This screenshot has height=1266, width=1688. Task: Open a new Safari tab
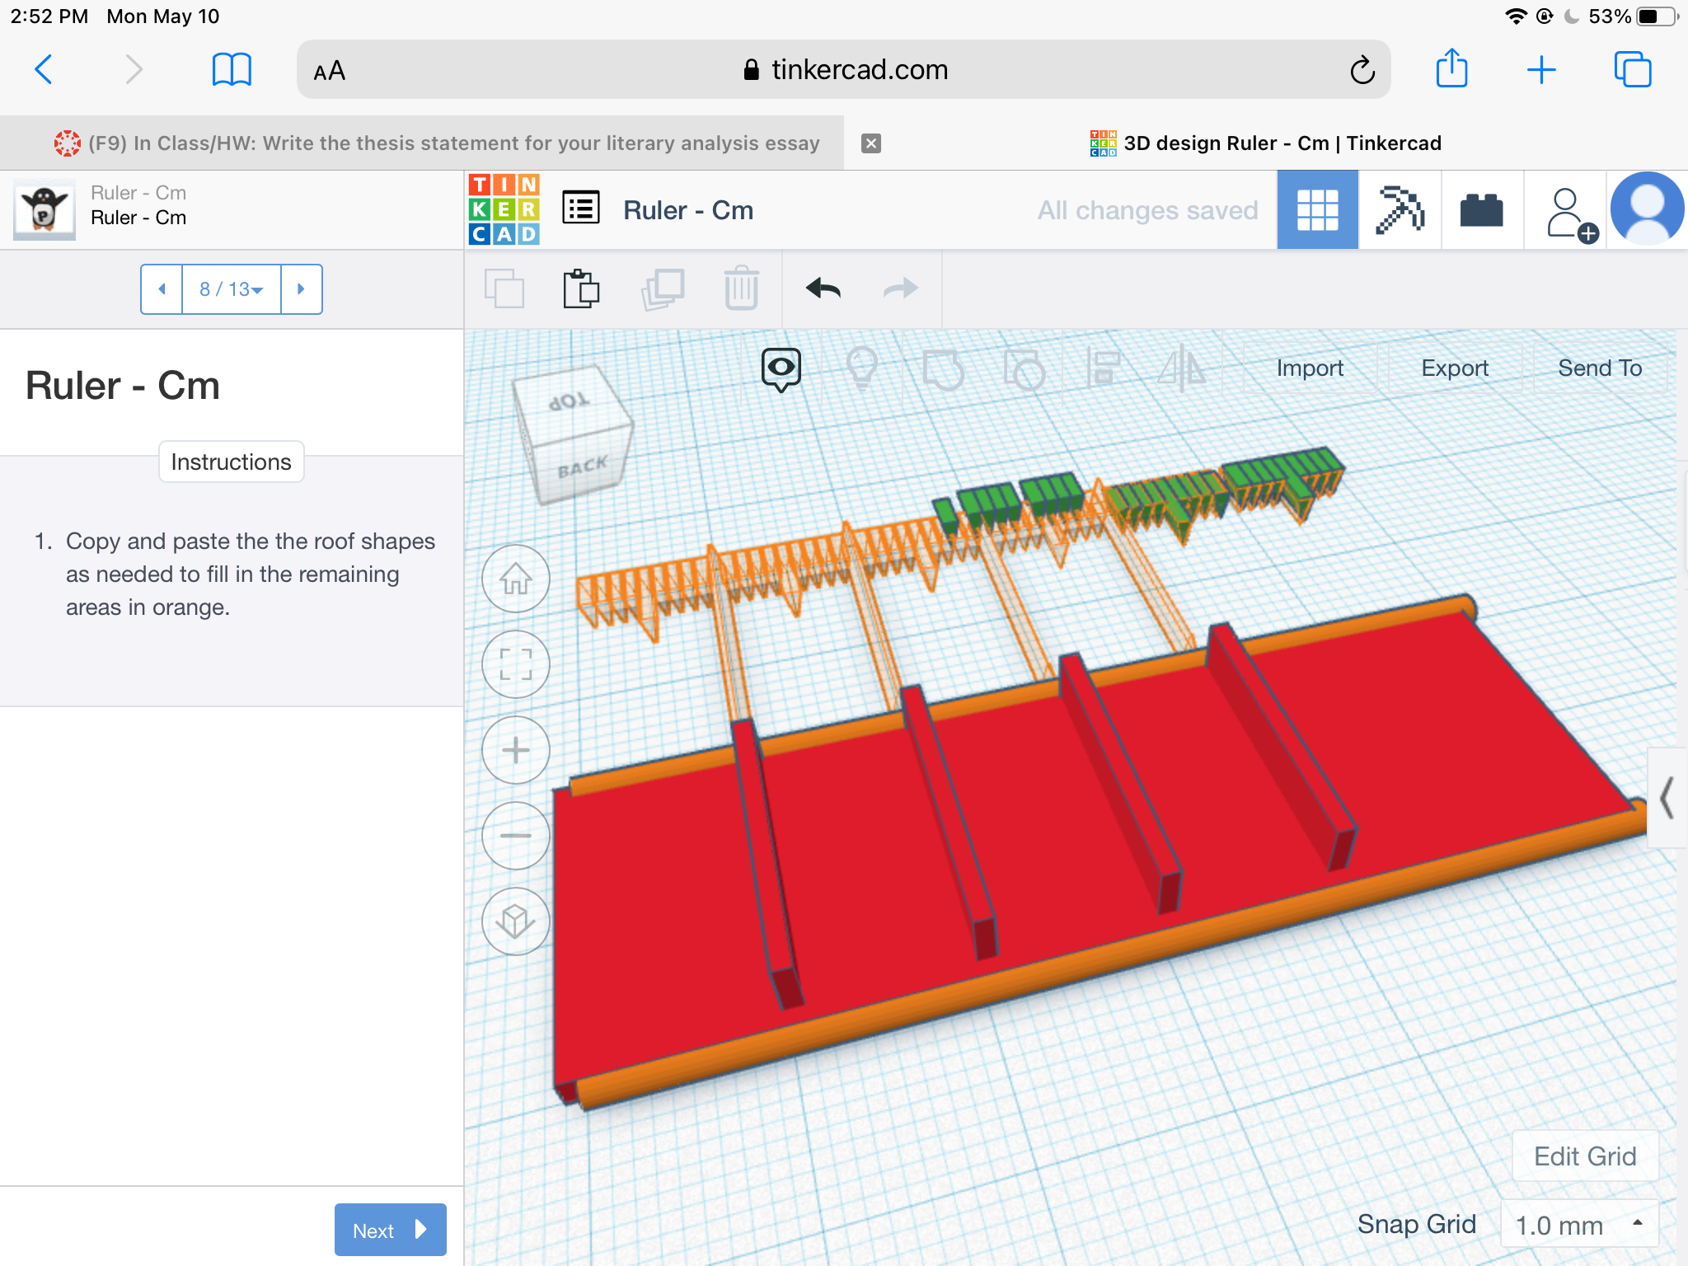(x=1540, y=70)
